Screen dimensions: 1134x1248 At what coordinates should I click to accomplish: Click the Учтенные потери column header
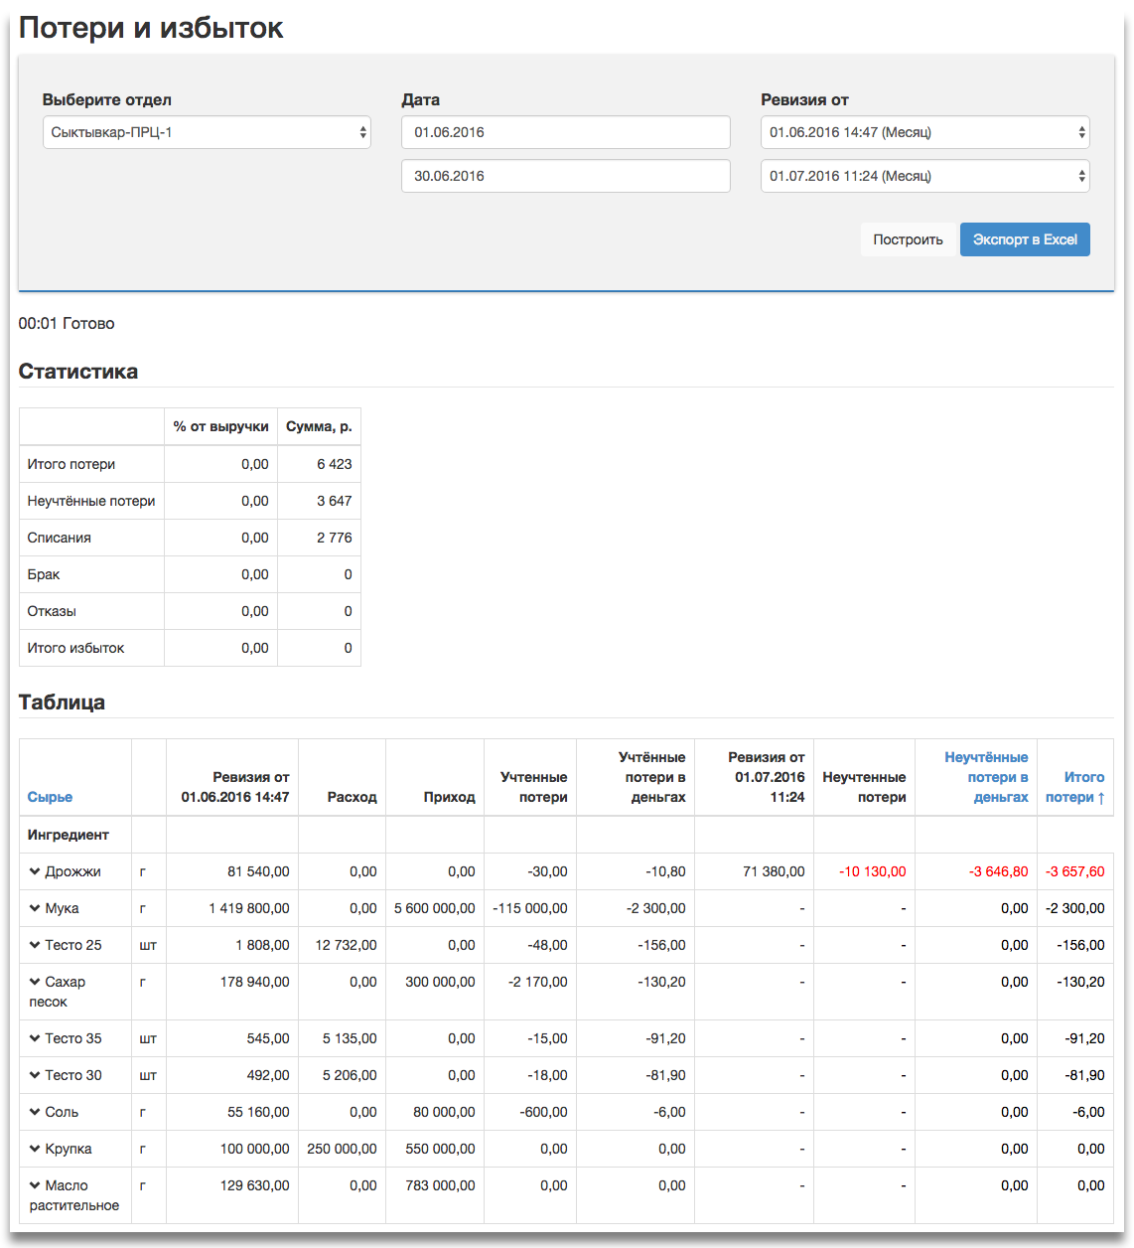pyautogui.click(x=534, y=787)
